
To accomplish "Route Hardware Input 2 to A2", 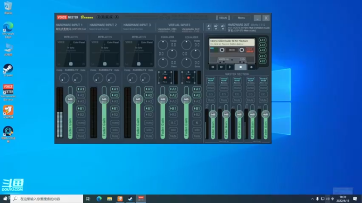I will pyautogui.click(x=115, y=95).
